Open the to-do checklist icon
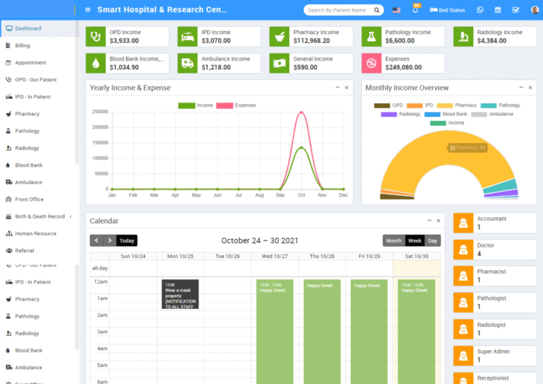543x384 pixels. pyautogui.click(x=515, y=10)
